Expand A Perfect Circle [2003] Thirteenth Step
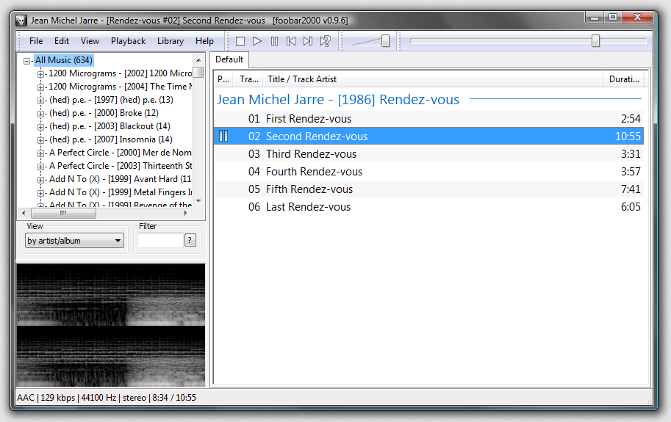671x422 pixels. (40, 167)
